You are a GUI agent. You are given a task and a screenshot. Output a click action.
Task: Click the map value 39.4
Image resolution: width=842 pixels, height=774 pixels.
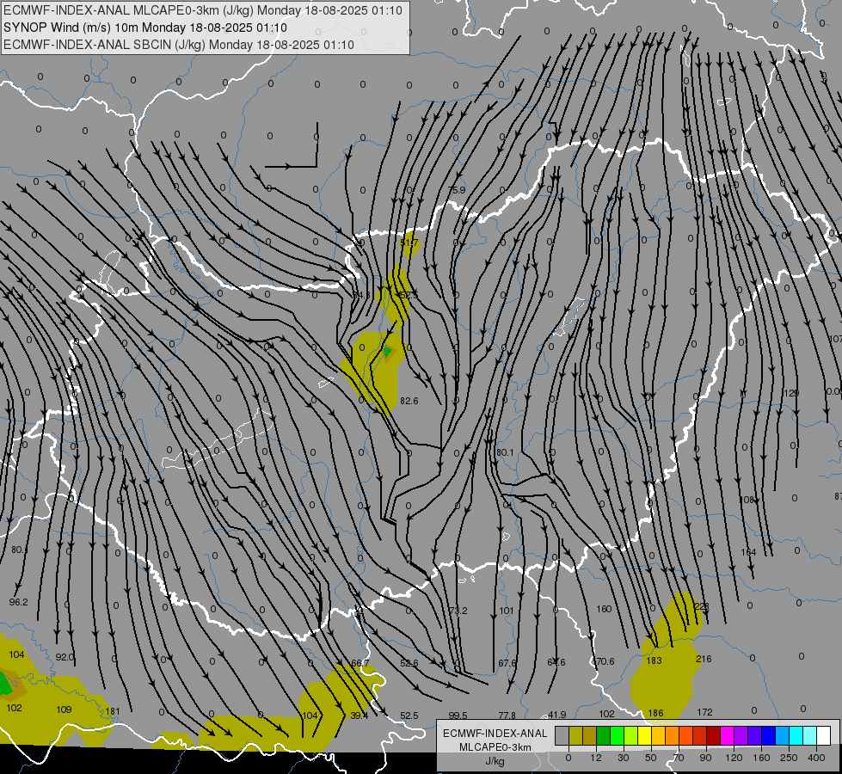coord(360,716)
